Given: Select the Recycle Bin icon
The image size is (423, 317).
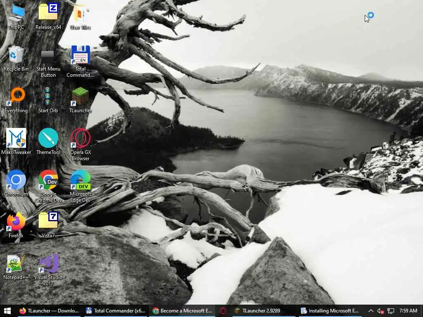Looking at the screenshot, I should pyautogui.click(x=16, y=58).
